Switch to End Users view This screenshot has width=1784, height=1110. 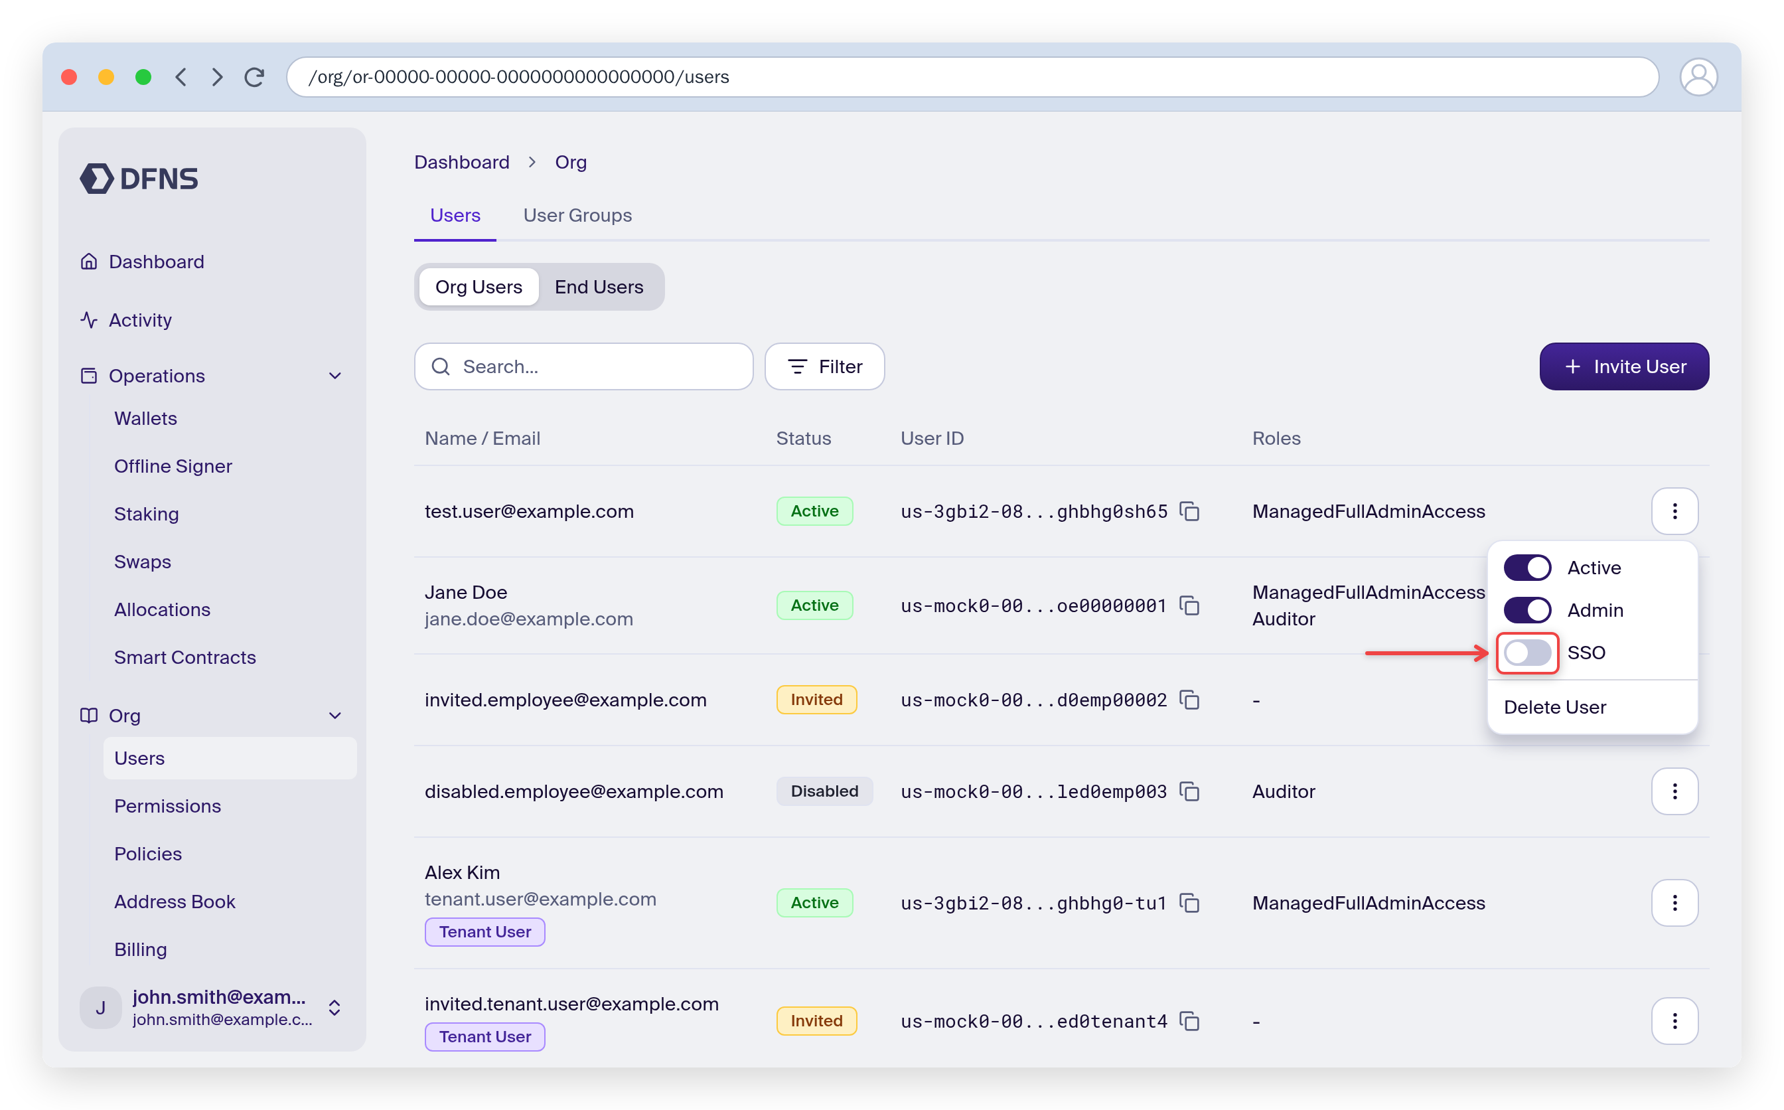(x=599, y=287)
